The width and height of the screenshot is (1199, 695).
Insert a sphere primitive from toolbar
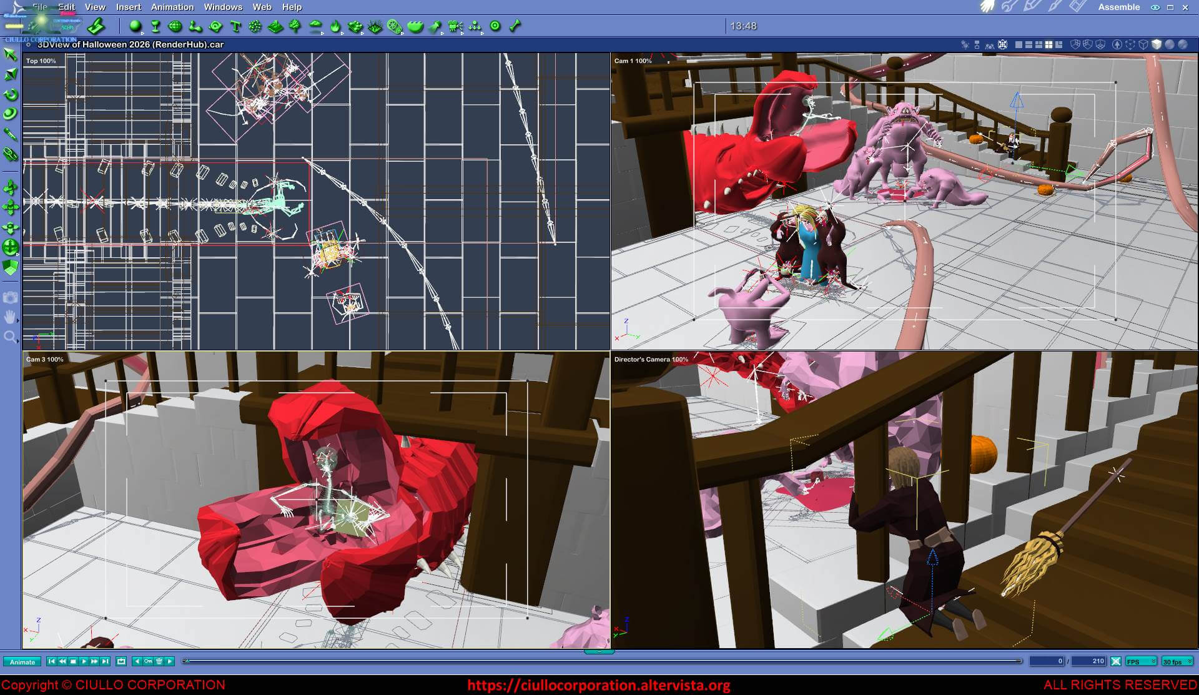(136, 26)
